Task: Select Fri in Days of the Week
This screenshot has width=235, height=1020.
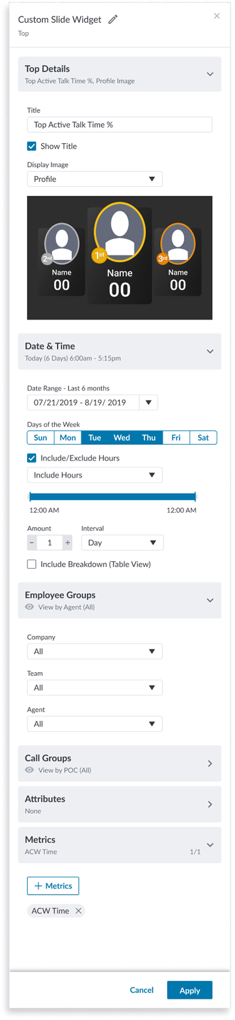Action: point(176,438)
